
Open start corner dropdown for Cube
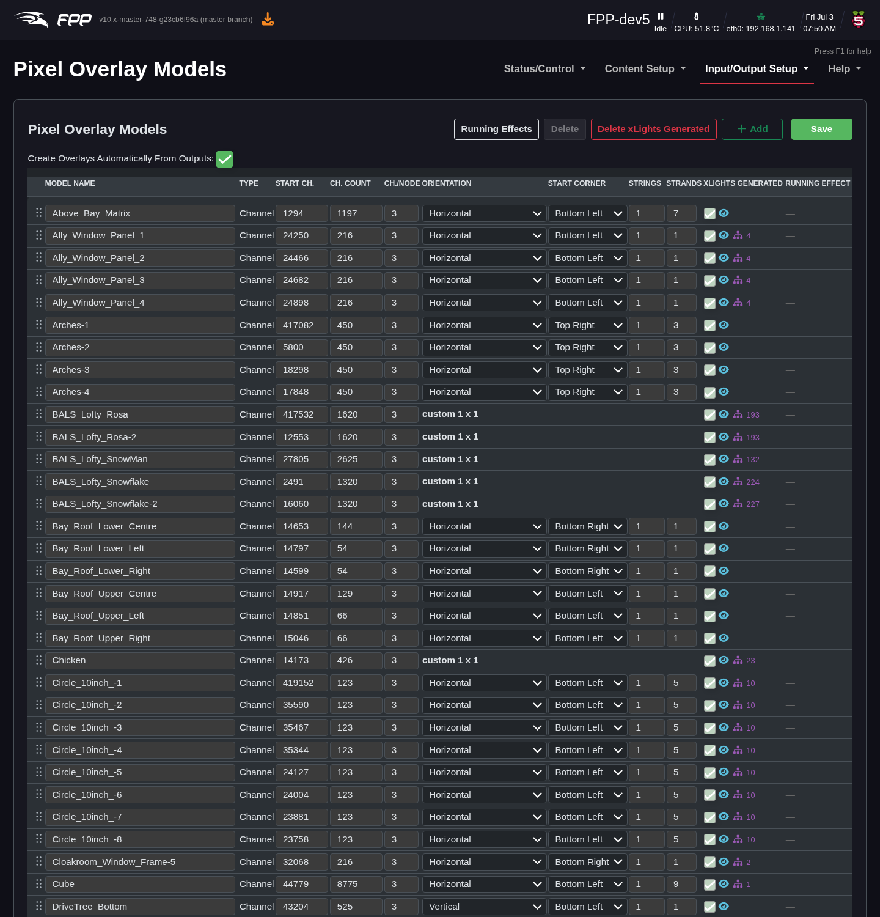tap(587, 884)
